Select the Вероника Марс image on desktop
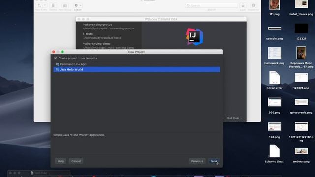Viewport: 315px width, 177px height. coord(301,53)
